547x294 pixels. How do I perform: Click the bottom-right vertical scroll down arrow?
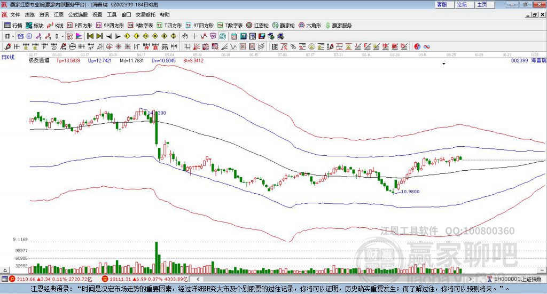pyautogui.click(x=542, y=270)
